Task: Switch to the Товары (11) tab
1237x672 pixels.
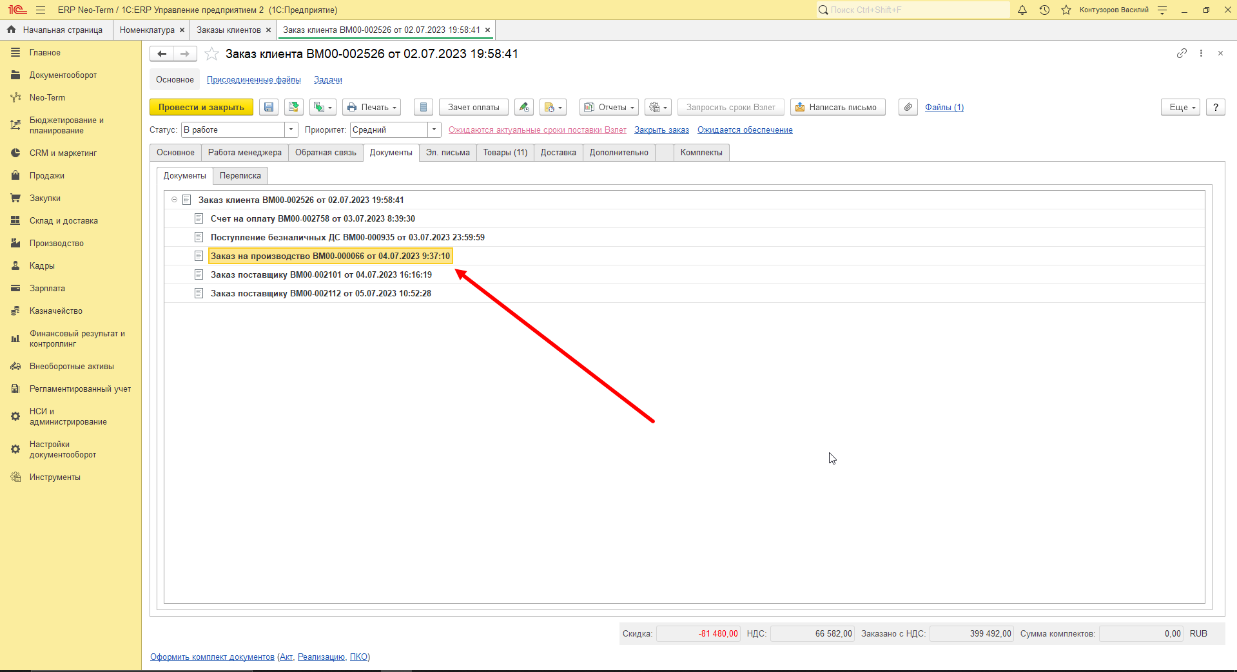Action: pyautogui.click(x=505, y=153)
